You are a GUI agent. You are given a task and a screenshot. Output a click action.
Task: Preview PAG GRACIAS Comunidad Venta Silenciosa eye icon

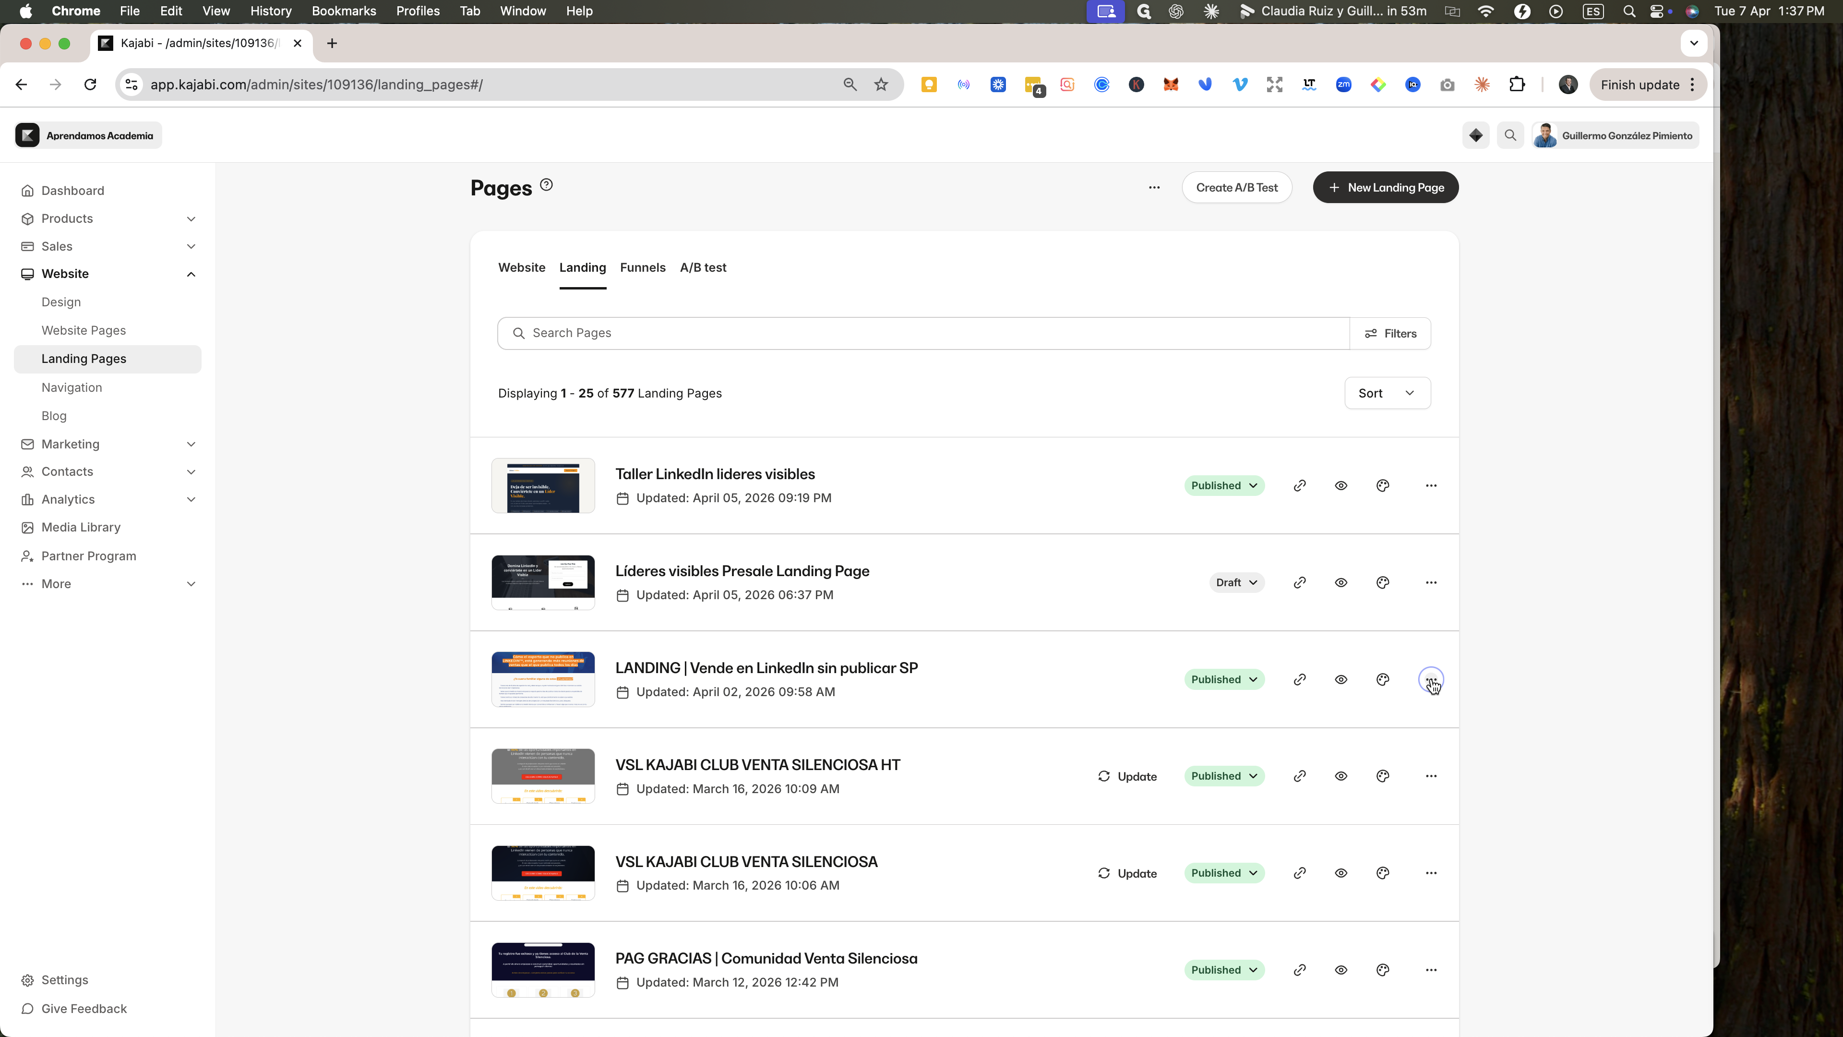click(x=1341, y=970)
